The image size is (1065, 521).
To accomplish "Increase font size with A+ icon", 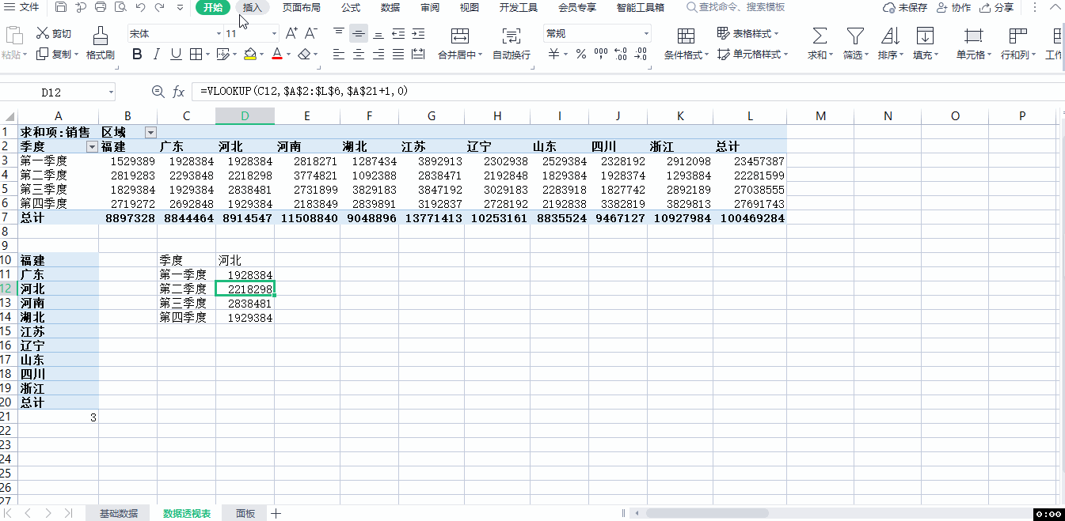I will [x=291, y=33].
